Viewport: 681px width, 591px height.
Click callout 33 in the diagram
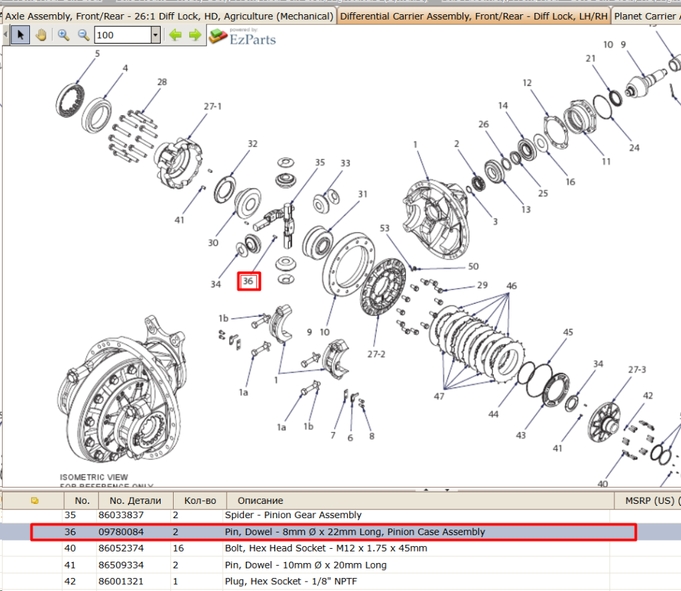tap(345, 163)
